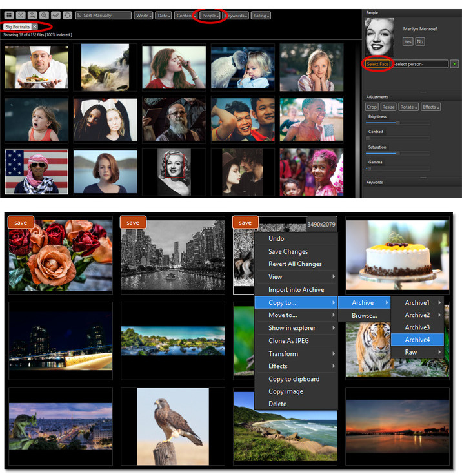Choose Archive4 in the submenu
This screenshot has width=462, height=476.
[x=417, y=340]
